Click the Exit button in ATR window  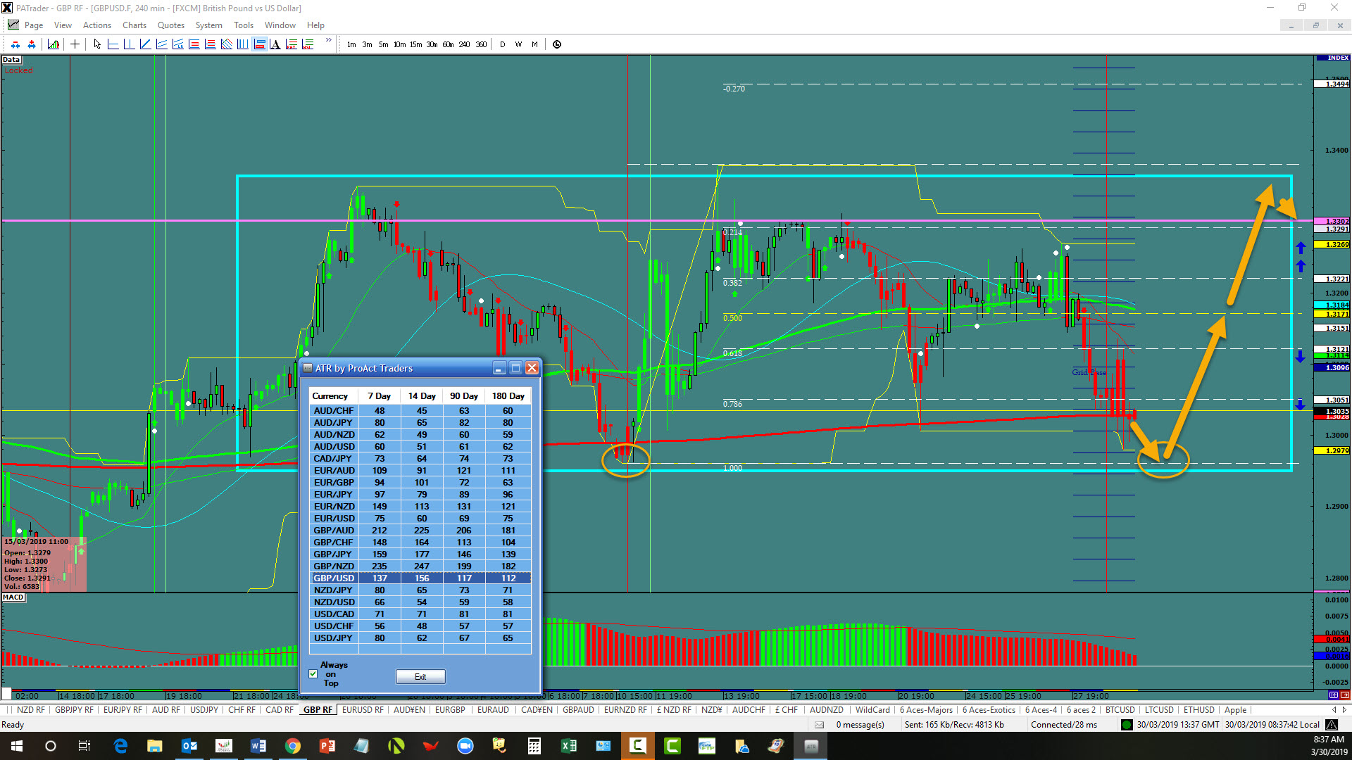tap(420, 676)
